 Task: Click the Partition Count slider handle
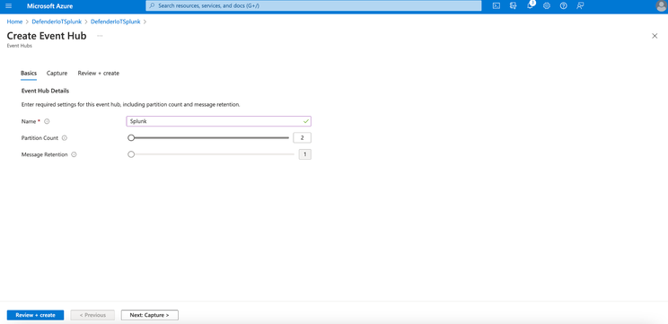pyautogui.click(x=131, y=138)
